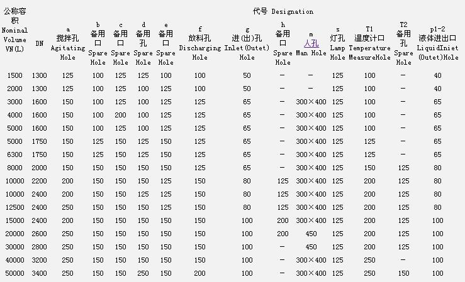
Task: Select the Agitating Hole column header
Action: click(x=68, y=43)
